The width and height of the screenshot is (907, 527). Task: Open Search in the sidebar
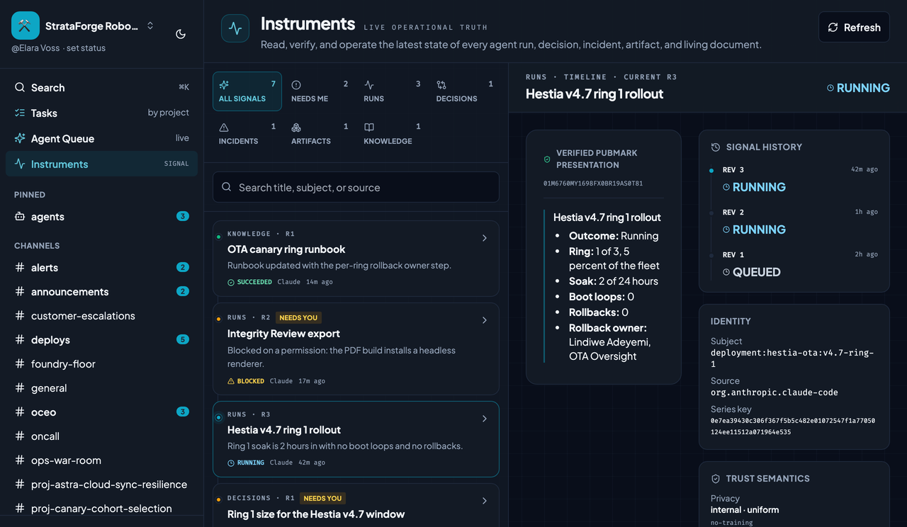pyautogui.click(x=101, y=88)
